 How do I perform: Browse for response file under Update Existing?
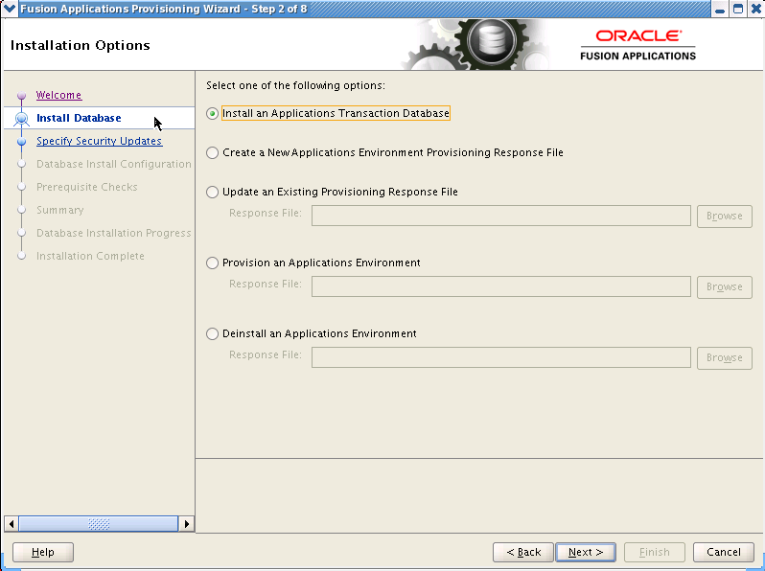pyautogui.click(x=725, y=216)
